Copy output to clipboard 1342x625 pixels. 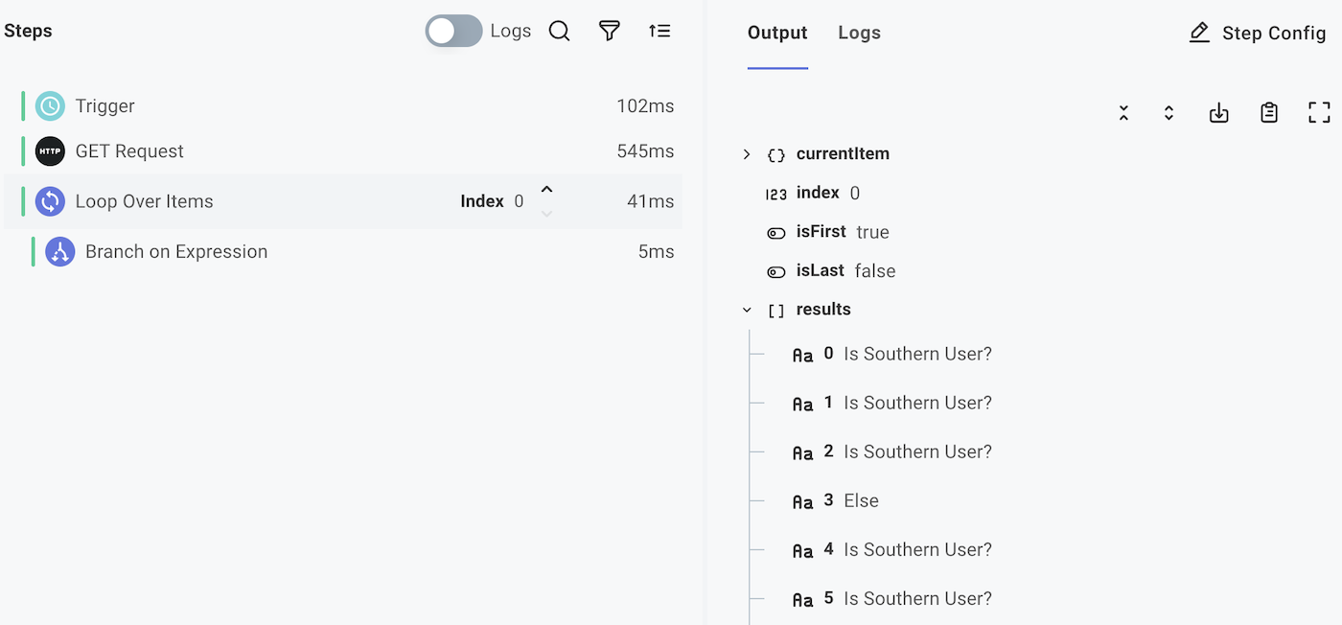[x=1268, y=112]
